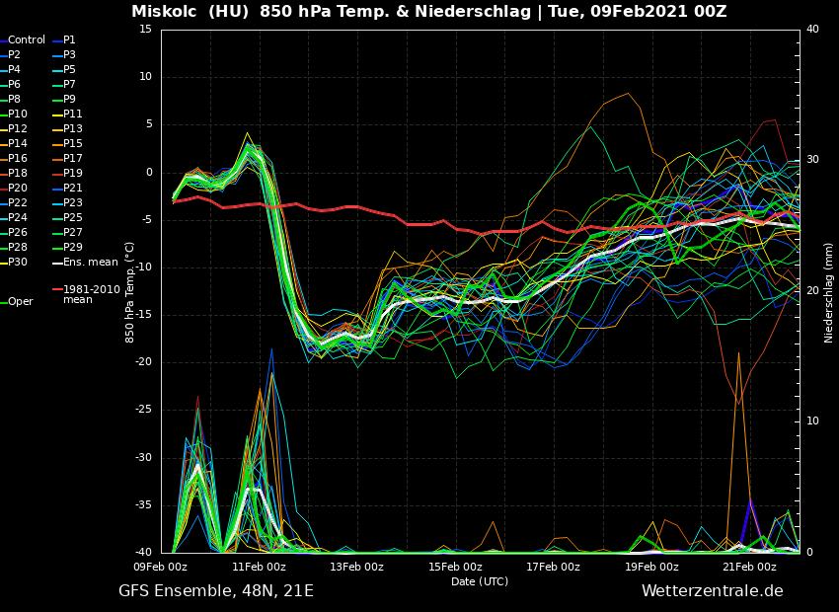The image size is (839, 612).
Task: Open the Wetterzentrale.de link
Action: 712,591
